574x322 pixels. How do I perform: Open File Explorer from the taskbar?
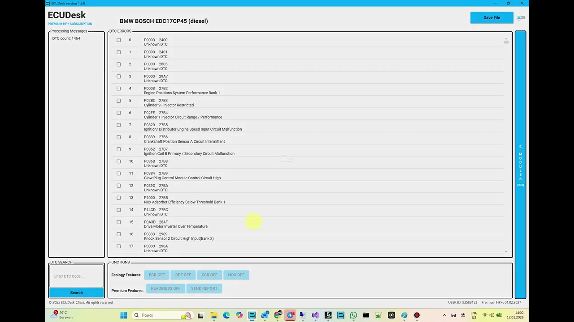coord(213,315)
